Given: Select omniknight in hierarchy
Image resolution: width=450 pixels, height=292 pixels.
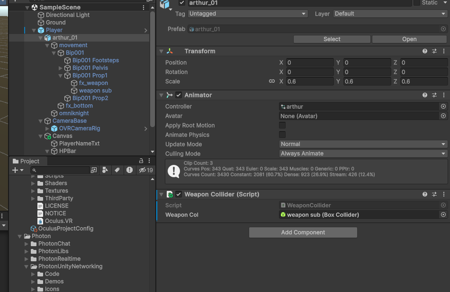Looking at the screenshot, I should pos(74,113).
